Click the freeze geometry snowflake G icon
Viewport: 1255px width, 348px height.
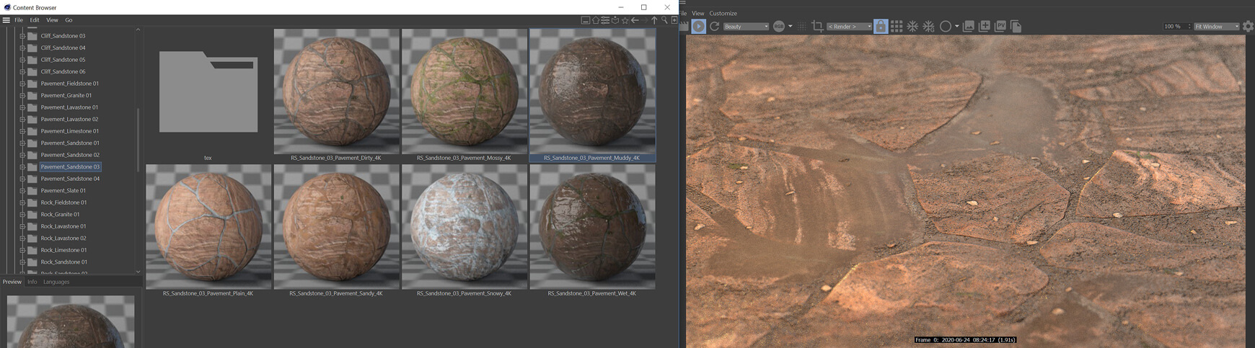click(929, 27)
